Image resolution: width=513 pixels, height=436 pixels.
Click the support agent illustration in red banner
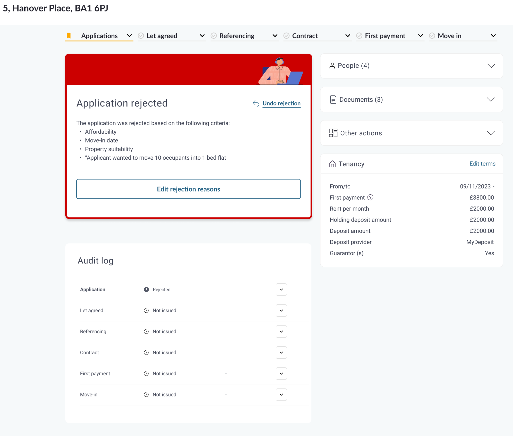pyautogui.click(x=281, y=71)
